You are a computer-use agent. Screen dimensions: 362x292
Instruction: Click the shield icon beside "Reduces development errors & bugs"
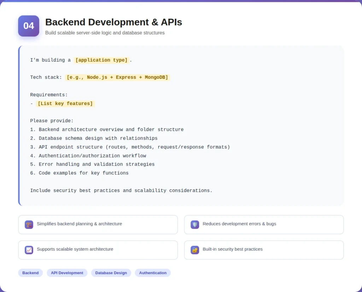pyautogui.click(x=194, y=224)
